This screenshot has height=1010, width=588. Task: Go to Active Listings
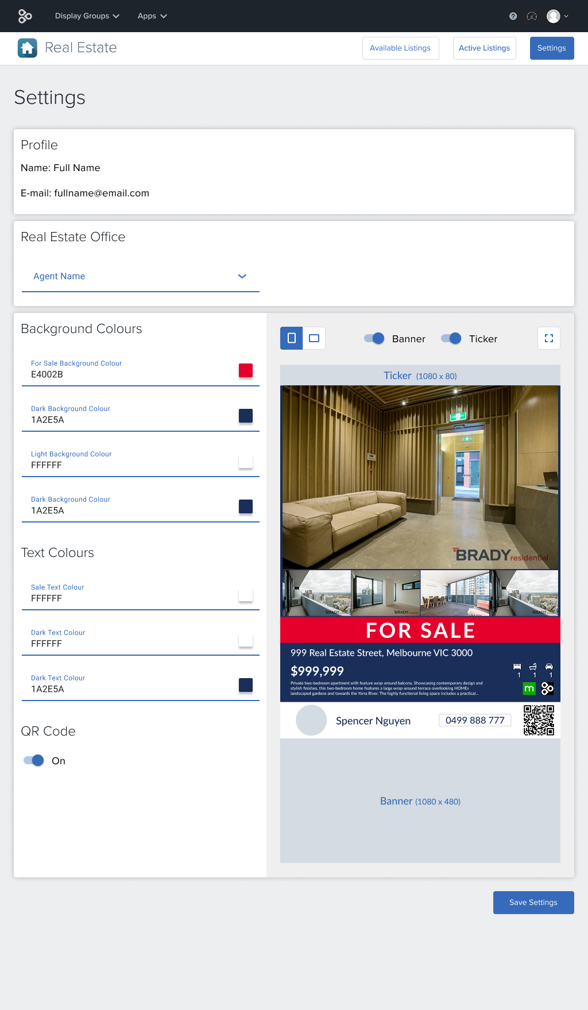point(484,48)
